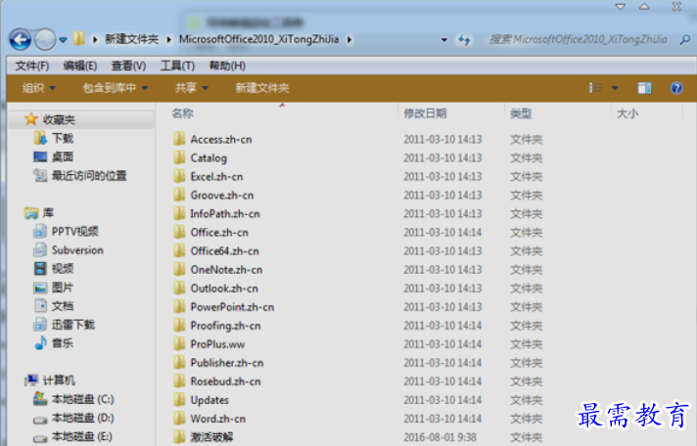Screen dimensions: 697x446
Task: Open the 共享 dropdown
Action: coord(192,88)
